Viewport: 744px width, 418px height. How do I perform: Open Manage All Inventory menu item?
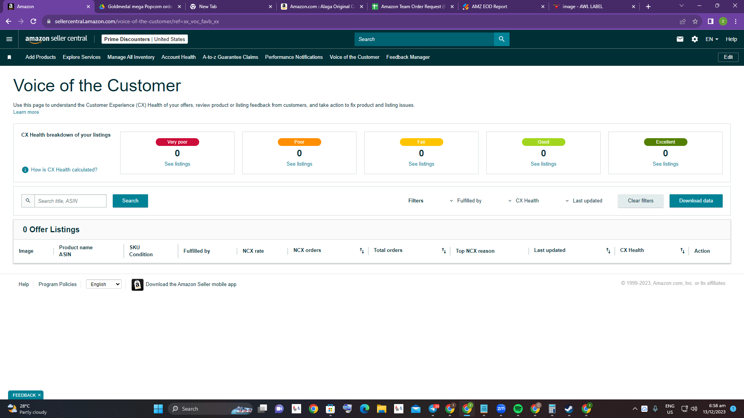[131, 57]
